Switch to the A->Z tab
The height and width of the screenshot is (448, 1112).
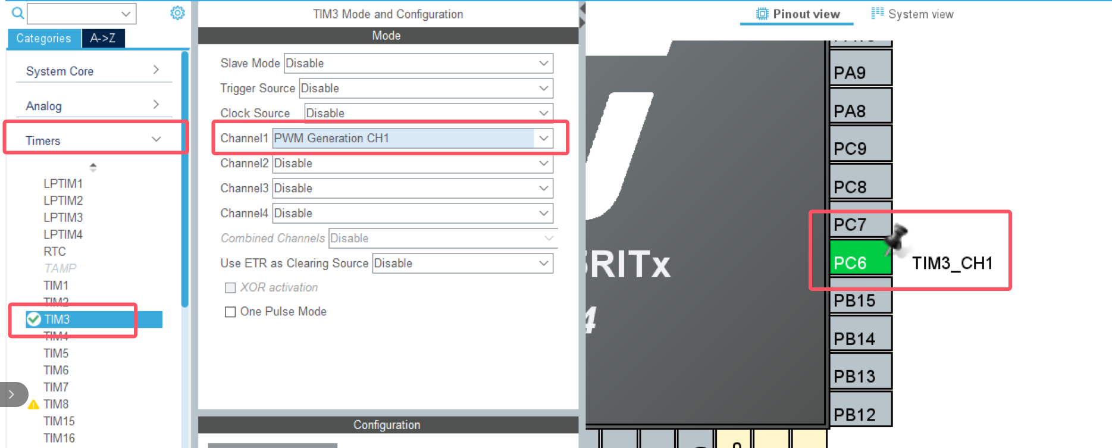103,38
